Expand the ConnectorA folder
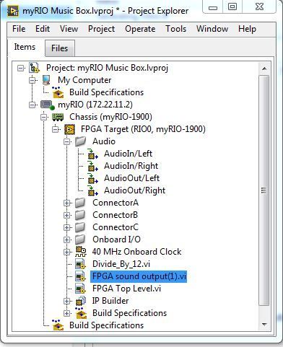283x347 pixels. 66,203
